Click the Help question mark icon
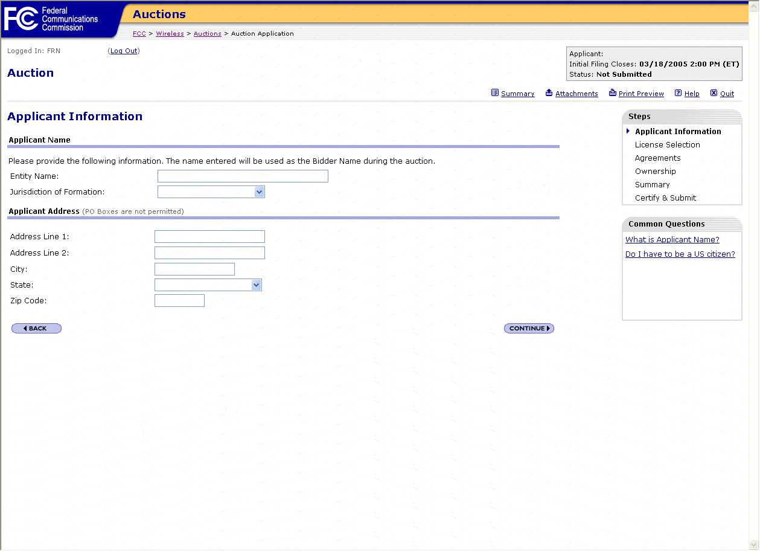This screenshot has height=551, width=760. [x=678, y=93]
